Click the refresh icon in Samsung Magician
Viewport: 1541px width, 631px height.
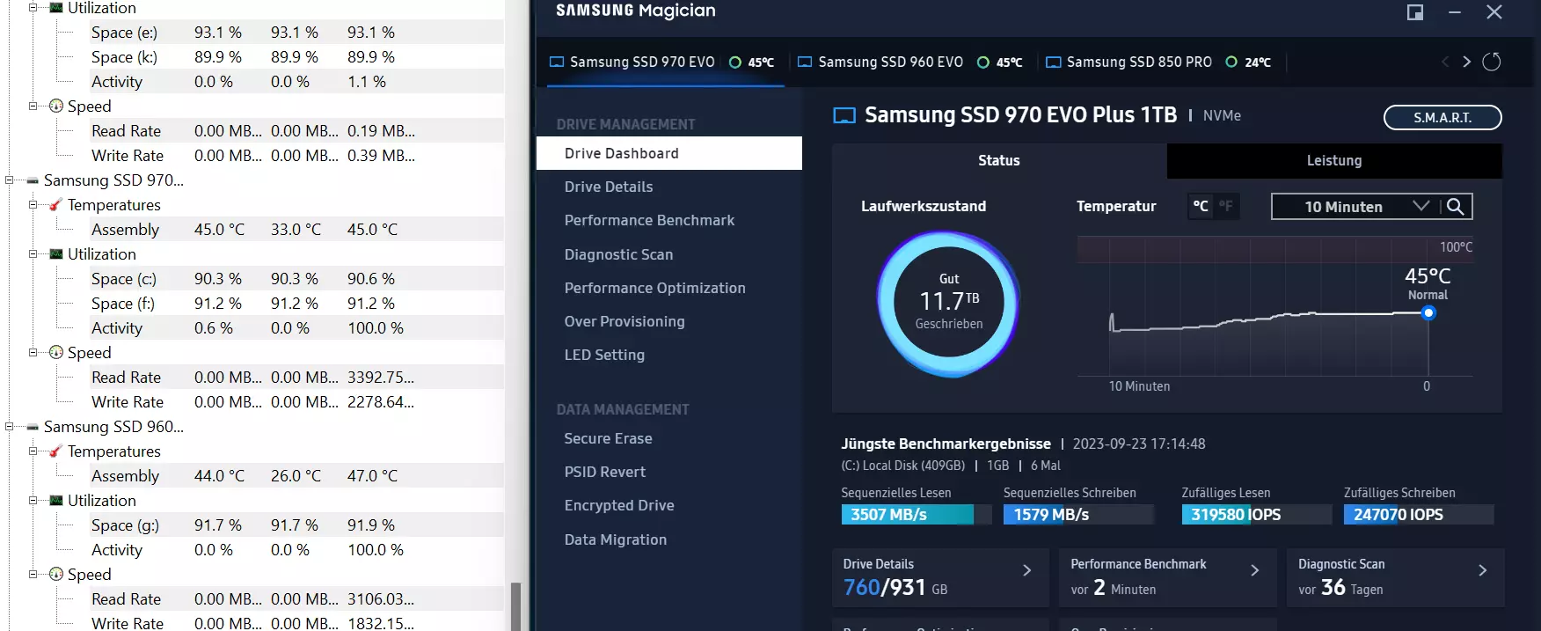coord(1492,62)
